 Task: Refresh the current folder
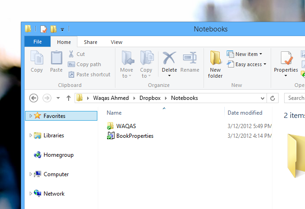click(x=273, y=98)
